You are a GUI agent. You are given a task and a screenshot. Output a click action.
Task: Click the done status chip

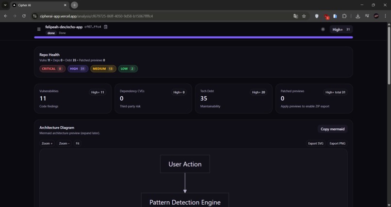pos(51,33)
